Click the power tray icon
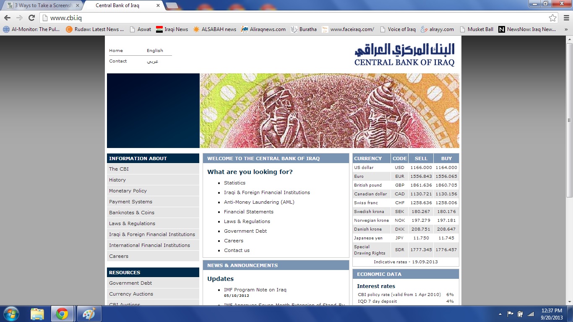This screenshot has height=322, width=573. (521, 314)
